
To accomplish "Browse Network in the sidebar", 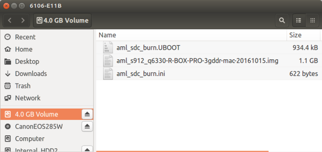I will point(47,98).
